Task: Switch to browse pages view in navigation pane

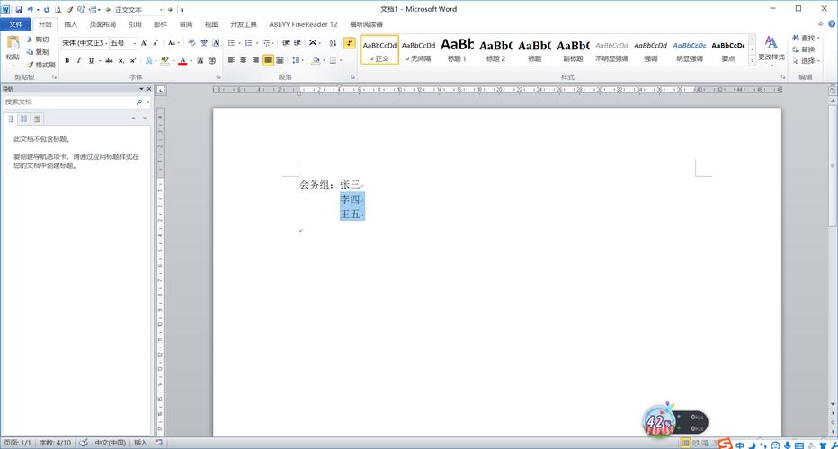Action: (24, 119)
